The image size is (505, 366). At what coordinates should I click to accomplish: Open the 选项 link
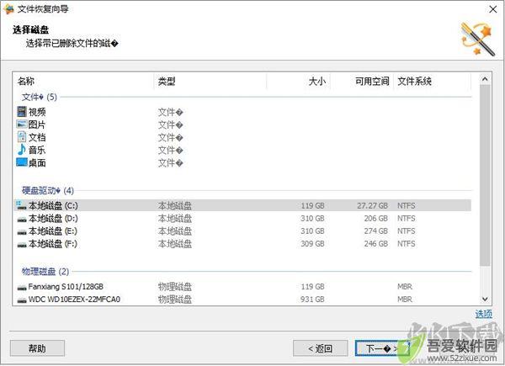484,314
